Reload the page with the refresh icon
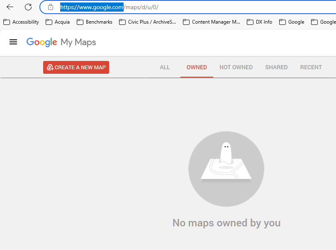The image size is (336, 250). point(28,7)
